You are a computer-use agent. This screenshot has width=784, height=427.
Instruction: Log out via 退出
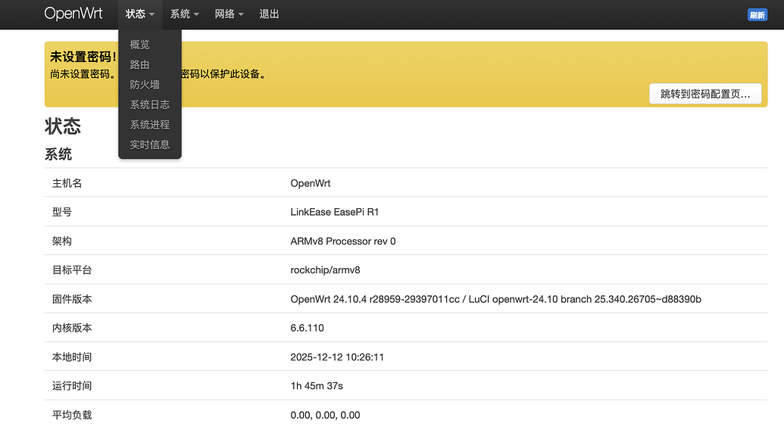click(x=269, y=14)
